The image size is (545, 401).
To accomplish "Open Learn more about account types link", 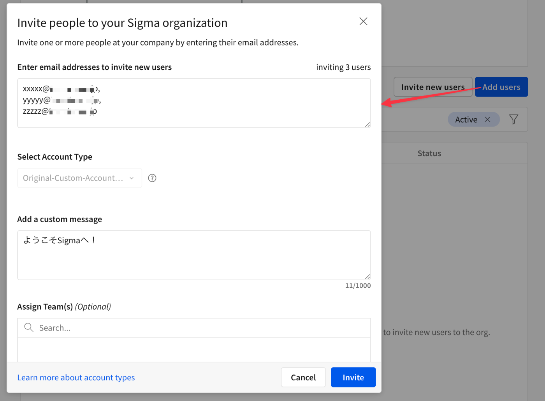I will coord(76,378).
